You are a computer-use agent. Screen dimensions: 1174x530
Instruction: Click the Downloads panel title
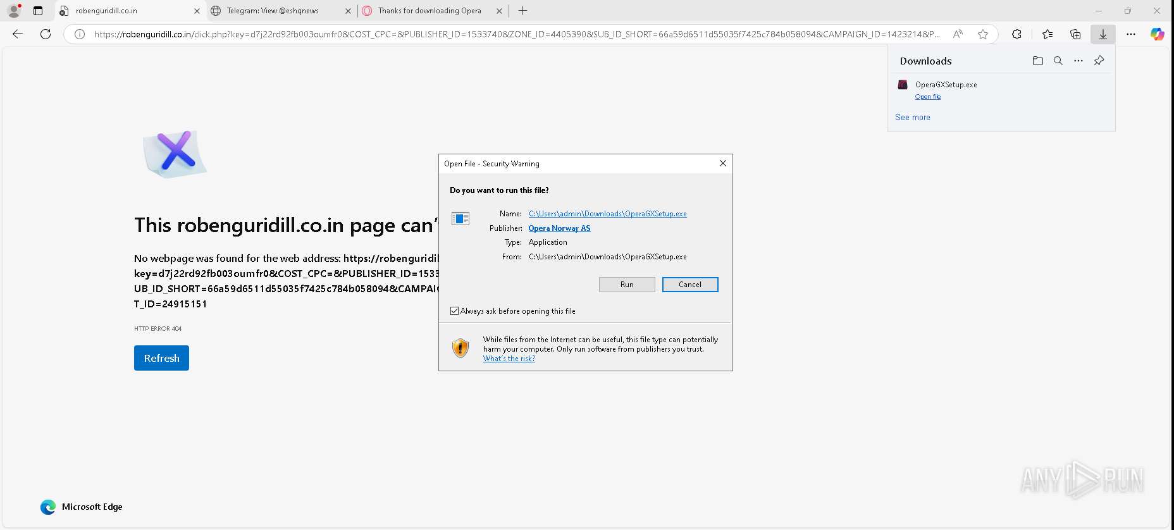tap(925, 61)
